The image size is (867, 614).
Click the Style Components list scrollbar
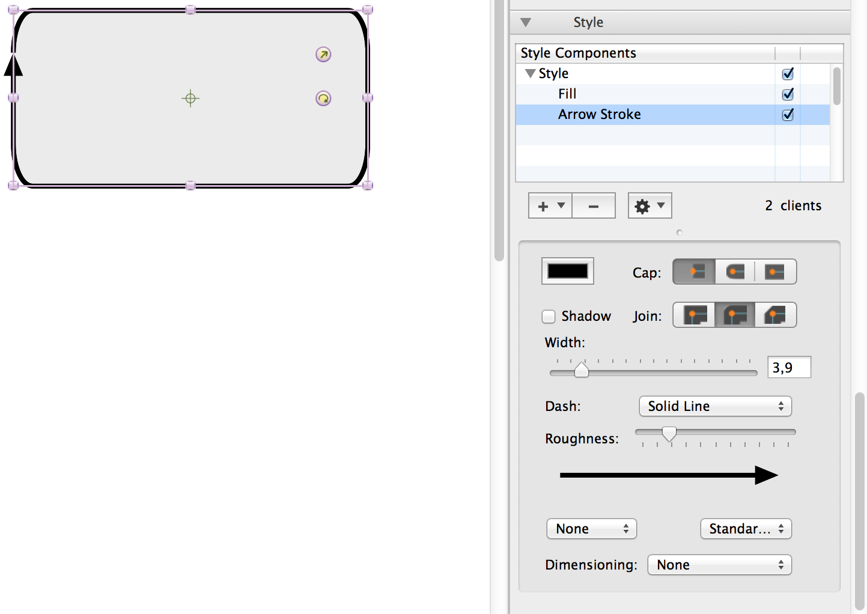point(837,86)
